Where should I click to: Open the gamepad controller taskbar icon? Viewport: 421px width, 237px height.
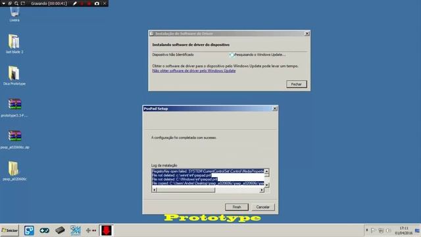[45, 230]
